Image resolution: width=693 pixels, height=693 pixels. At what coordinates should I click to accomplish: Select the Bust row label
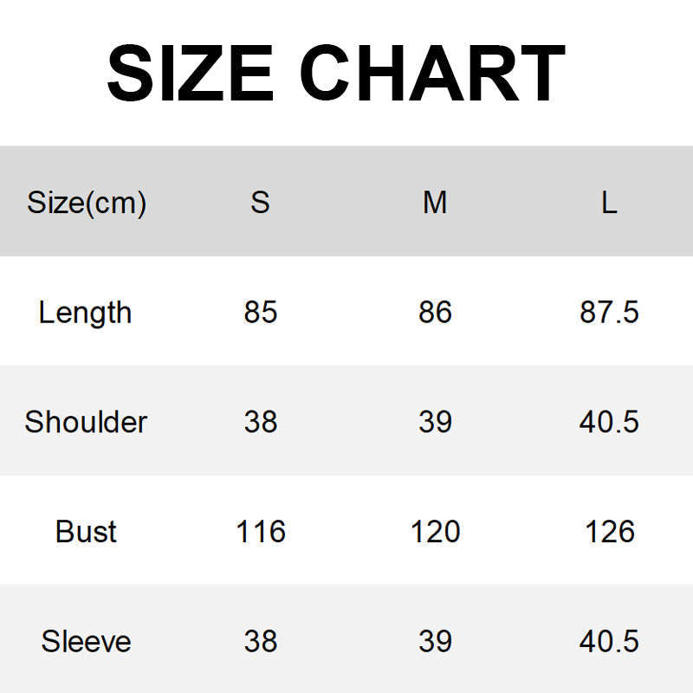click(86, 531)
